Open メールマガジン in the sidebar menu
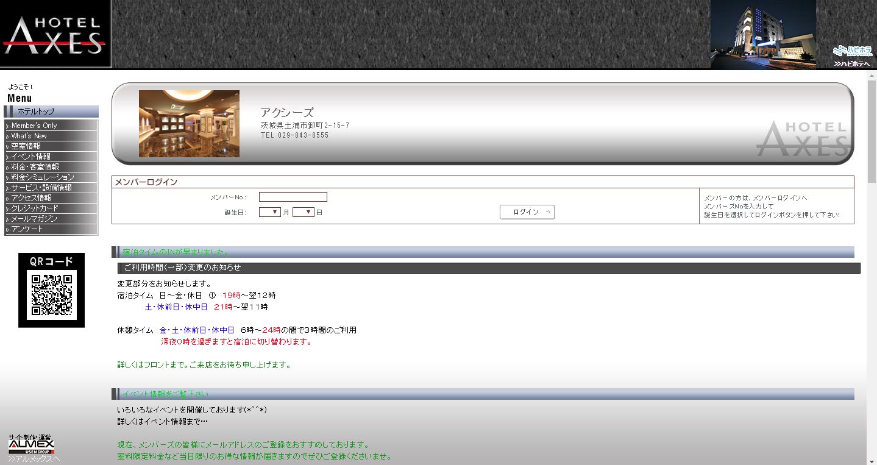This screenshot has width=877, height=465. tap(51, 219)
